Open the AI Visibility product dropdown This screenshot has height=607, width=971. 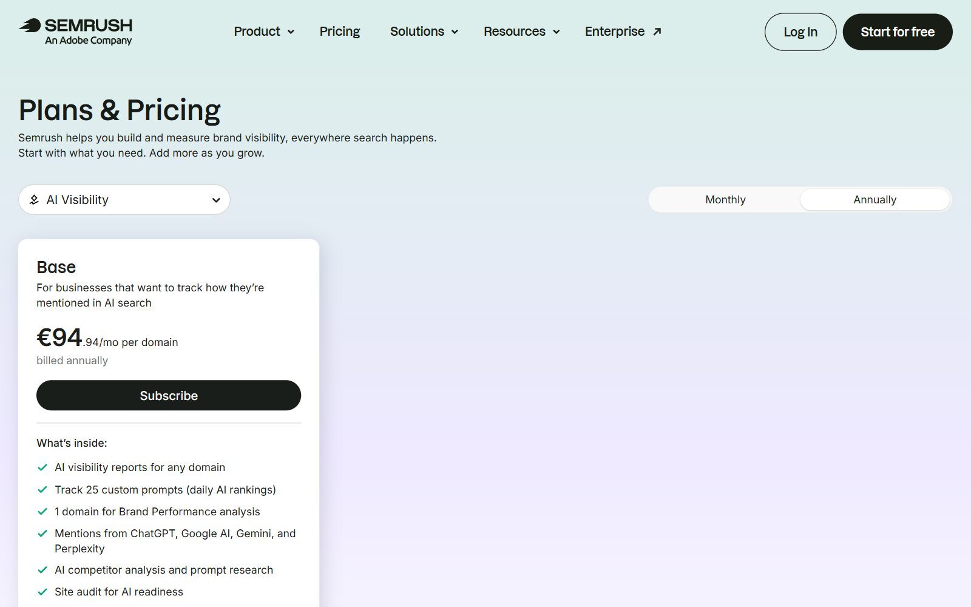coord(124,200)
